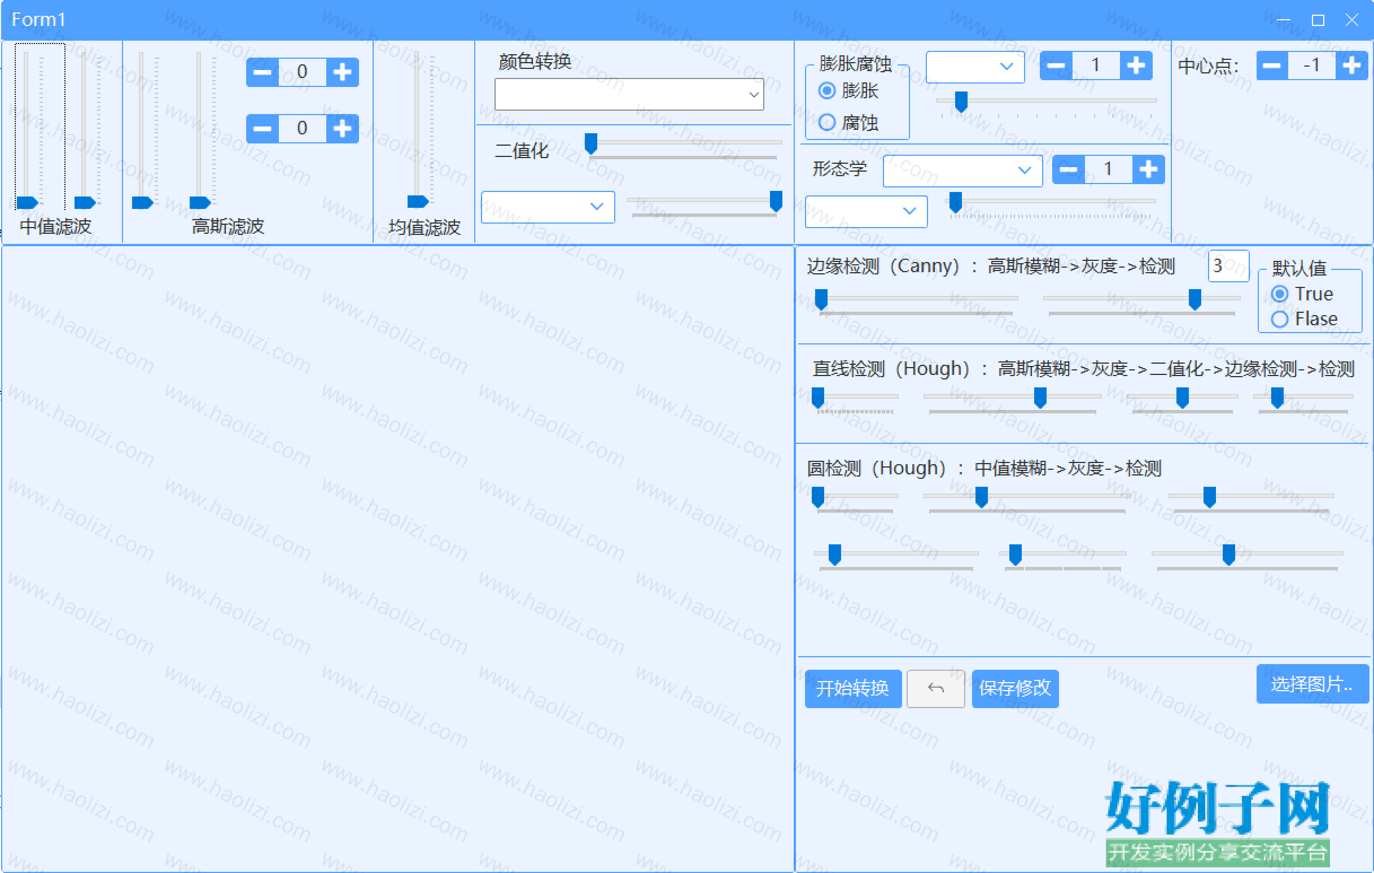Close the Form1 window

tap(1352, 20)
